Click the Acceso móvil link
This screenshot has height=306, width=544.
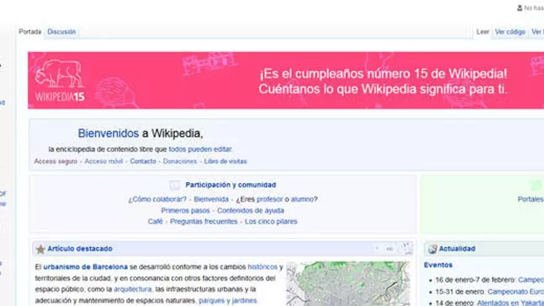104,161
